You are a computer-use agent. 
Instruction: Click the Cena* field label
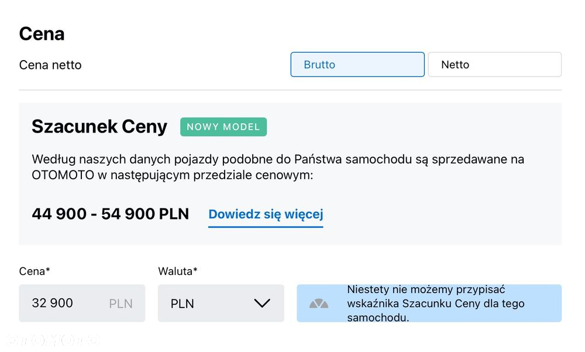pyautogui.click(x=35, y=271)
